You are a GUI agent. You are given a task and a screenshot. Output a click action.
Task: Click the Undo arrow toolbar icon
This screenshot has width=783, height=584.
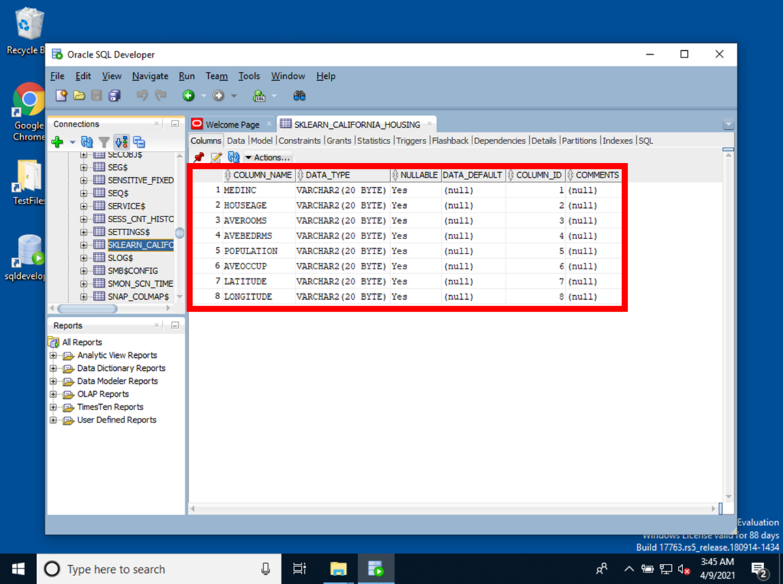[x=142, y=96]
